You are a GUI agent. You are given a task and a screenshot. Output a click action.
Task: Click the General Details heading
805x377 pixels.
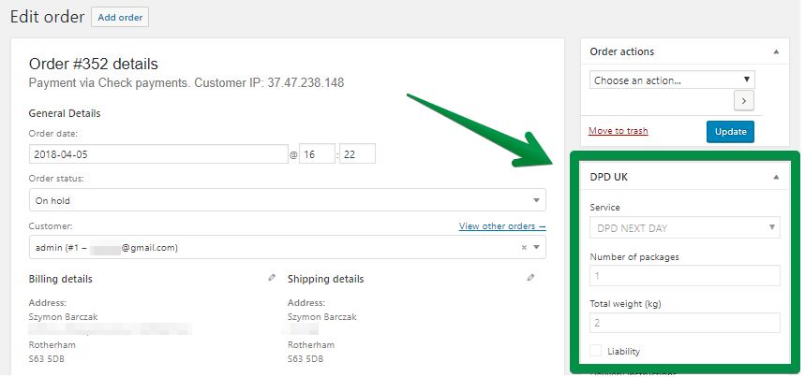click(65, 113)
